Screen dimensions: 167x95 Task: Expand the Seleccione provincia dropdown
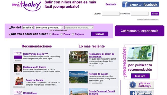click(49, 27)
